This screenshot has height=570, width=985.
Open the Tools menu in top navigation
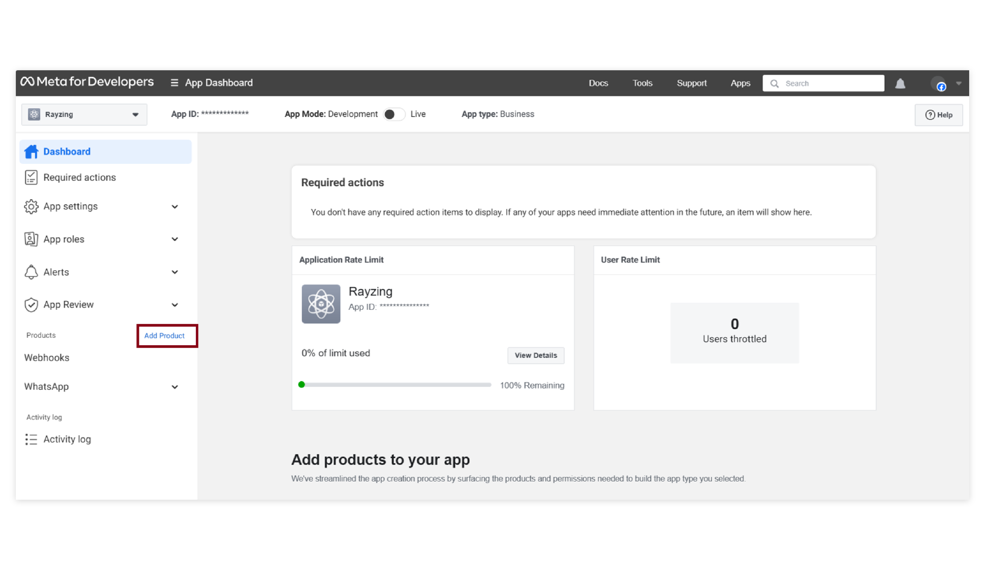pyautogui.click(x=642, y=83)
